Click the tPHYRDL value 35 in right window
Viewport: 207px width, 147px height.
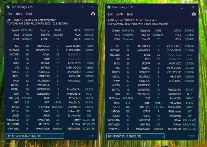pos(158,125)
